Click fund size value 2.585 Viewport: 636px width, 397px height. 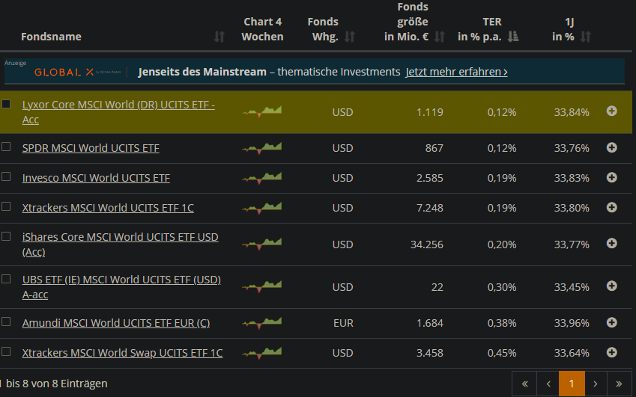coord(430,178)
